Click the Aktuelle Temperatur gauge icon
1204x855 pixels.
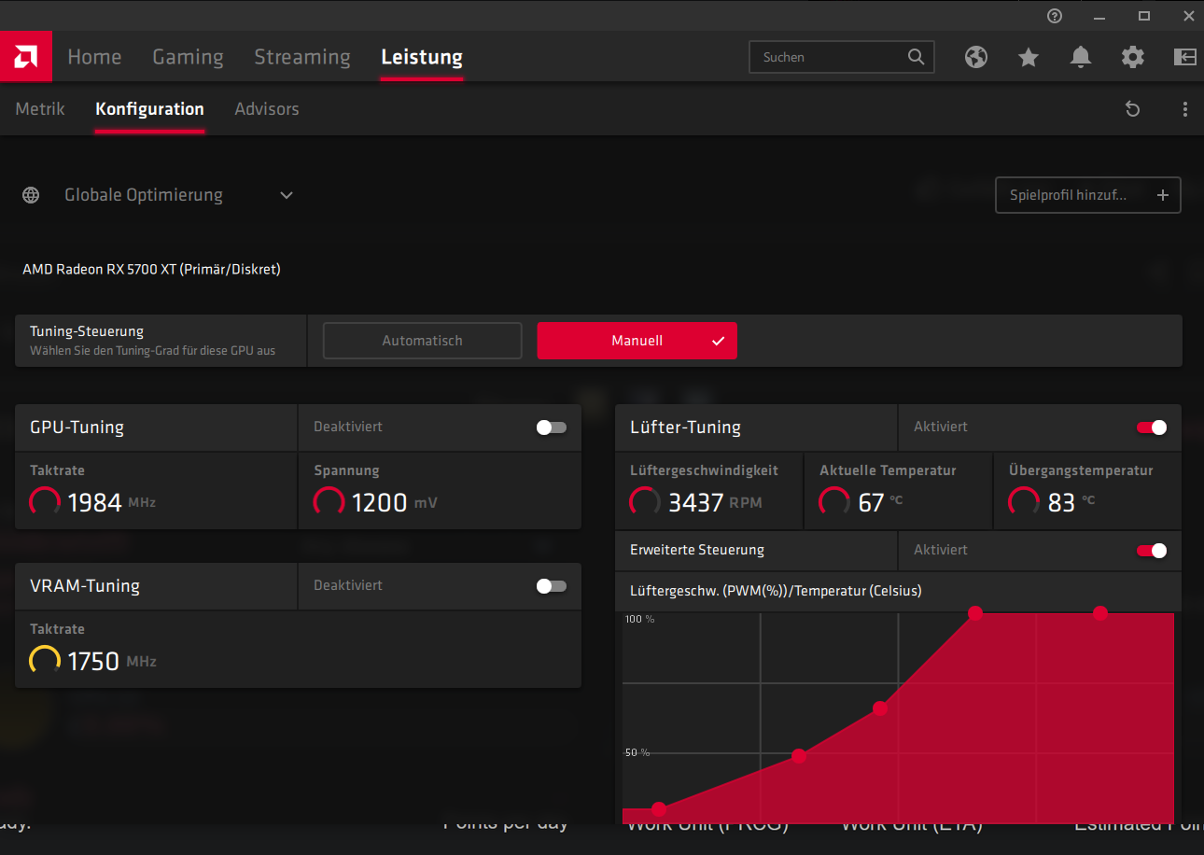click(834, 502)
